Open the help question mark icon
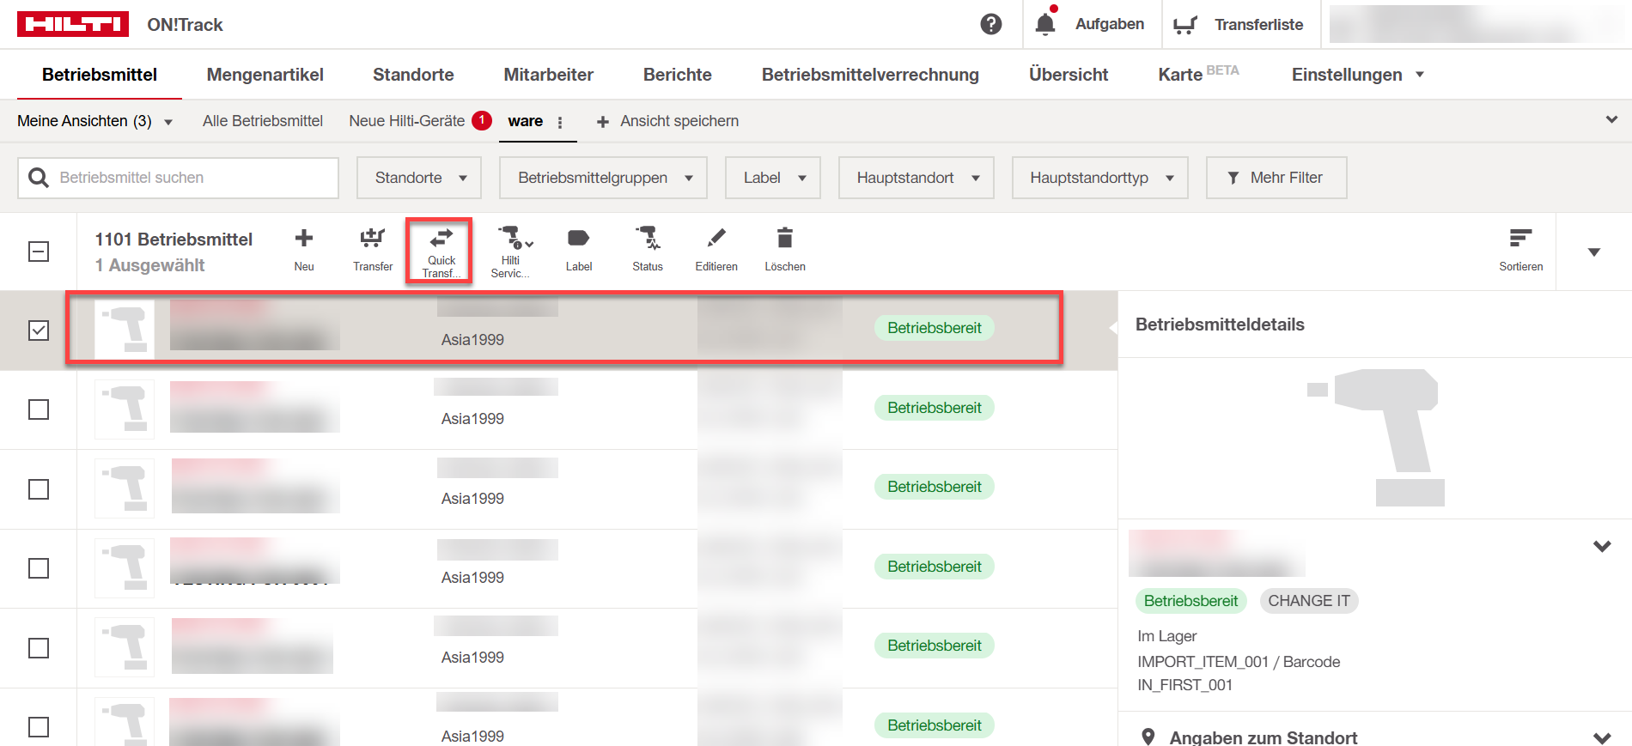This screenshot has width=1632, height=746. (991, 24)
